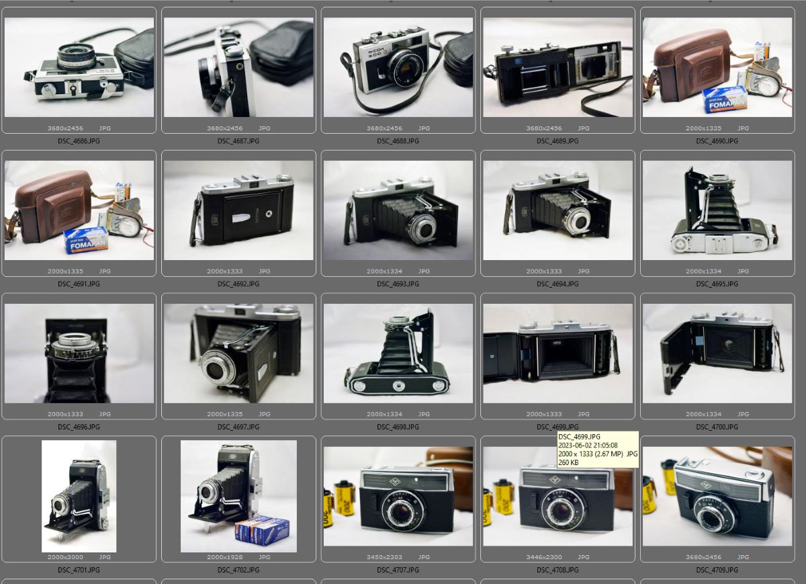Select the DSC_4689.JPG open-back camera thumbnail
806x584 pixels.
tap(557, 67)
